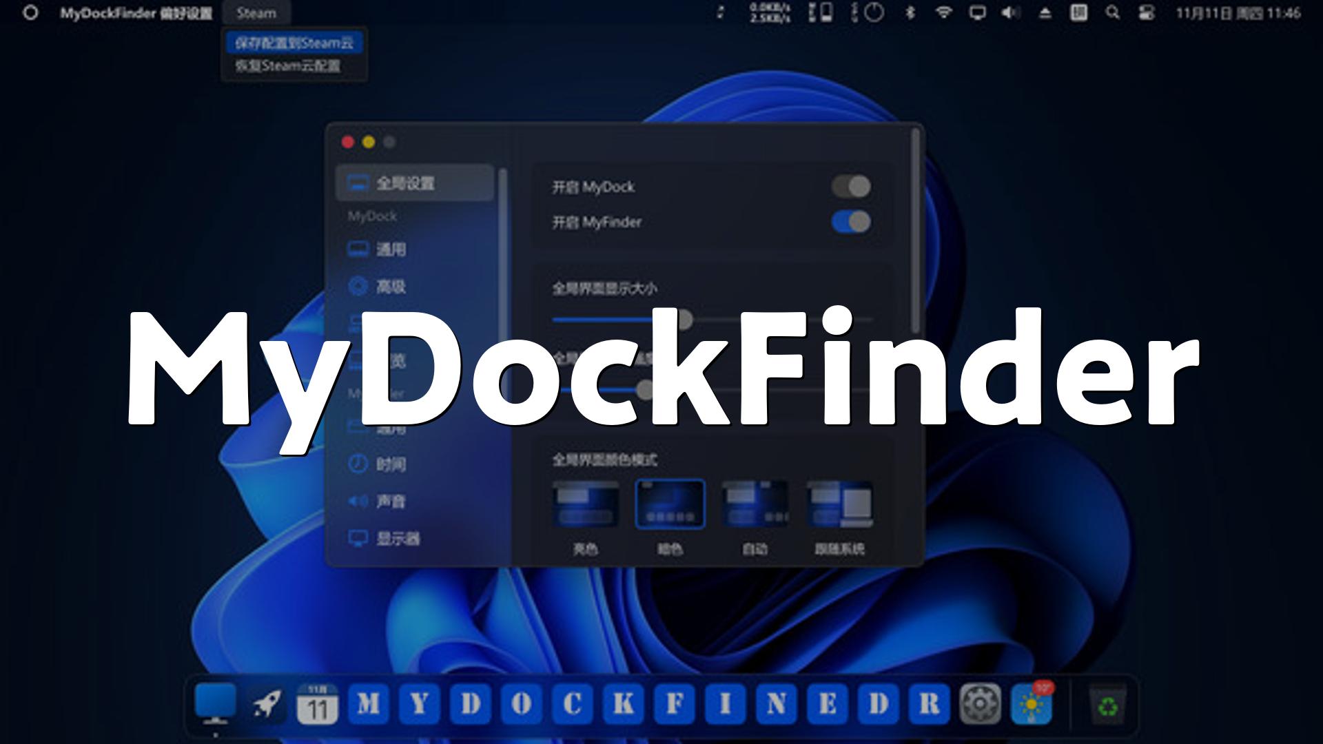Click the I letter tile in the dock

pyautogui.click(x=726, y=704)
